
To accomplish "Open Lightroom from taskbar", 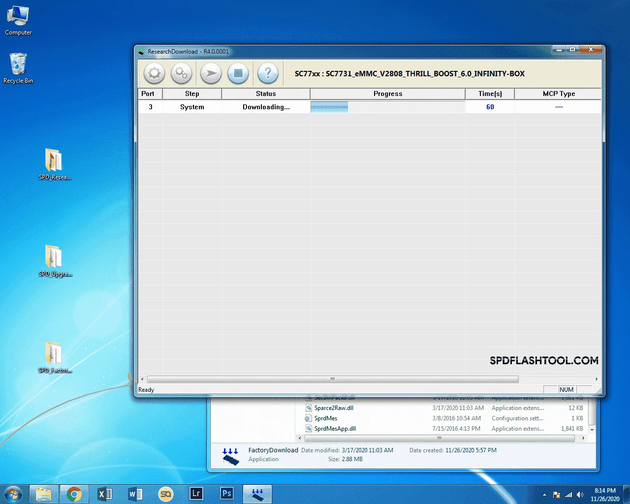I will [196, 494].
